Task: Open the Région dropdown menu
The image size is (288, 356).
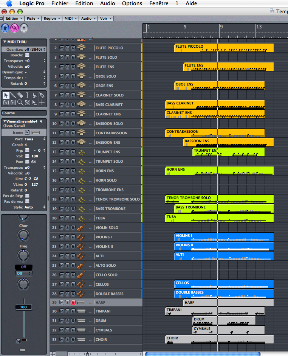Action: point(52,19)
